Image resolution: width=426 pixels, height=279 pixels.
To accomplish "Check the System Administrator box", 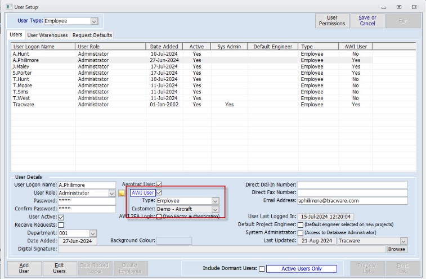I will point(301,233).
